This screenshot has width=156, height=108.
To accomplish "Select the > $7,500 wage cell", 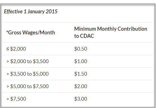I will 16,99.
